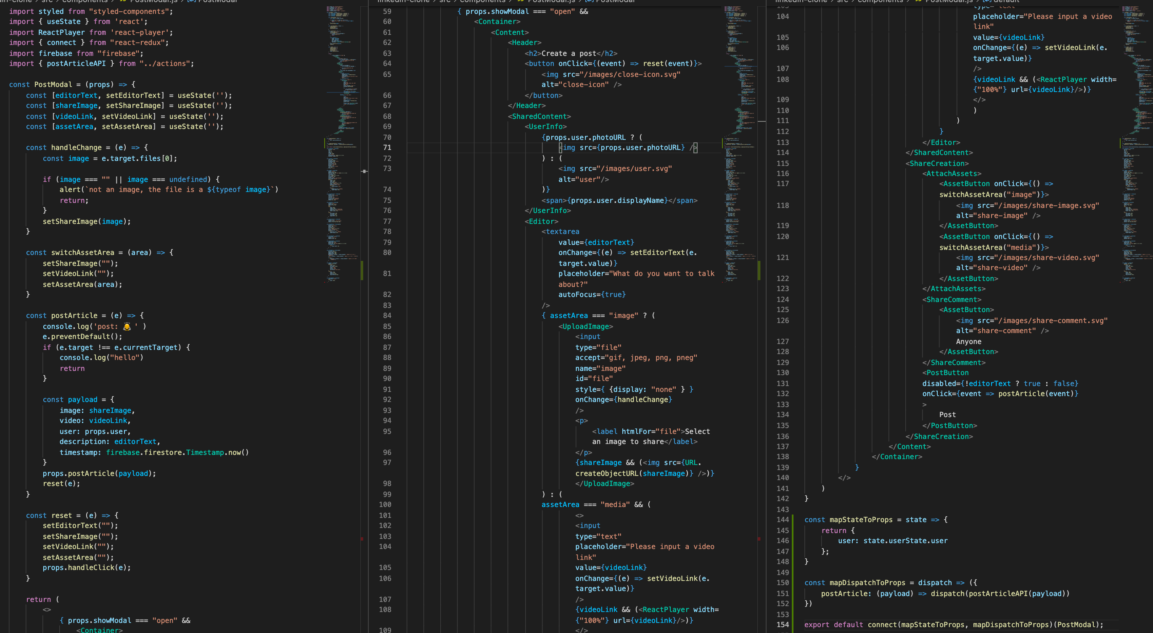Click props.user.displayName inside the span
Viewport: 1153px width, 633px height.
click(x=618, y=200)
